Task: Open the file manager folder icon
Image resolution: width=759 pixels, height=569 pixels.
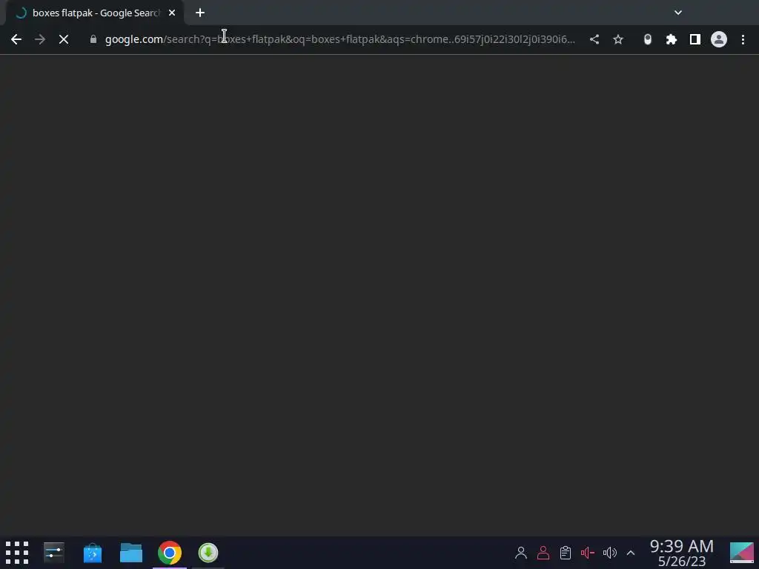Action: (131, 553)
